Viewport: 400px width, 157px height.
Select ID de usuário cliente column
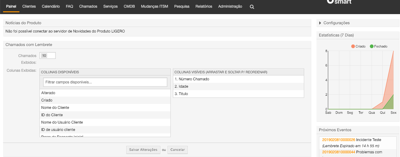click(105, 130)
